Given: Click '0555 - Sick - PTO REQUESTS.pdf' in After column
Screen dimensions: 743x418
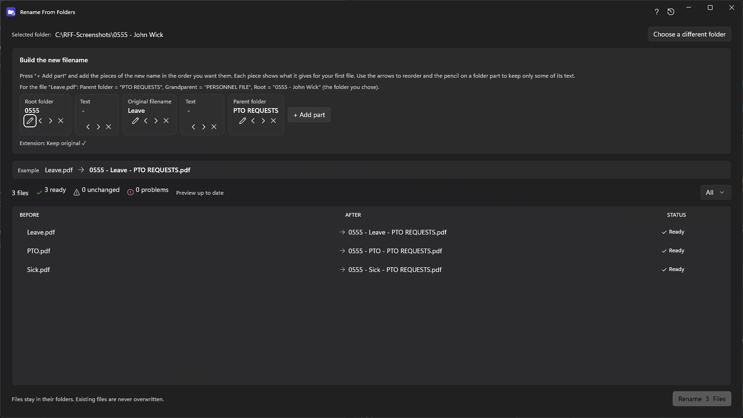Looking at the screenshot, I should (x=395, y=270).
